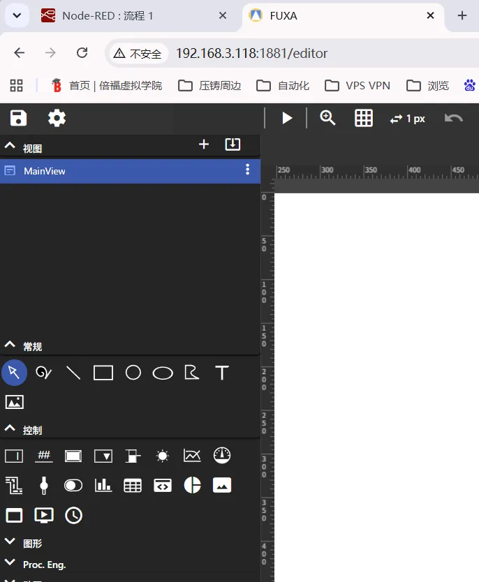Open the 自动化 bookmark folder

coord(283,86)
